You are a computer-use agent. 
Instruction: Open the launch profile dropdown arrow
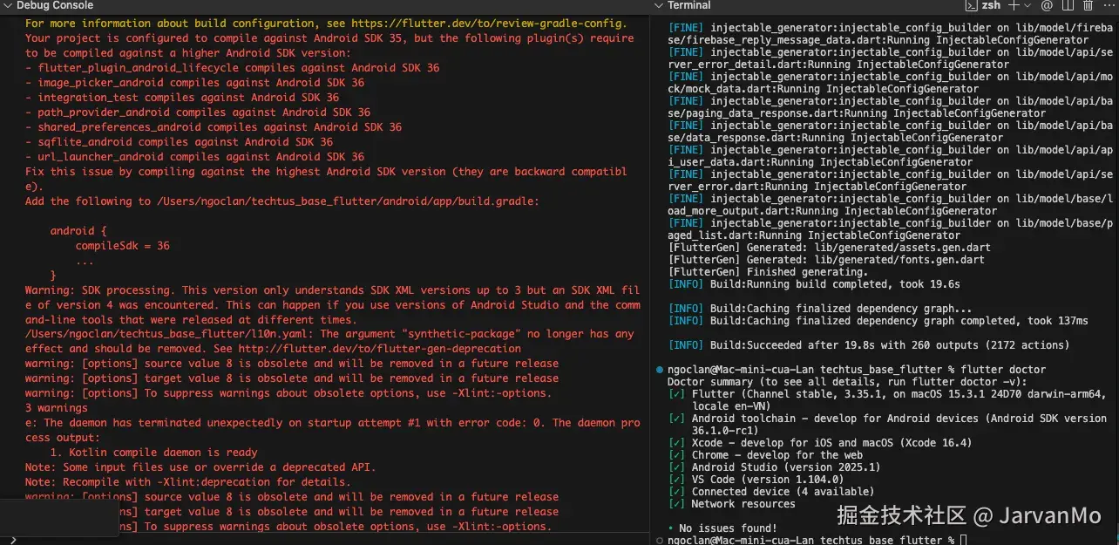coord(1026,5)
